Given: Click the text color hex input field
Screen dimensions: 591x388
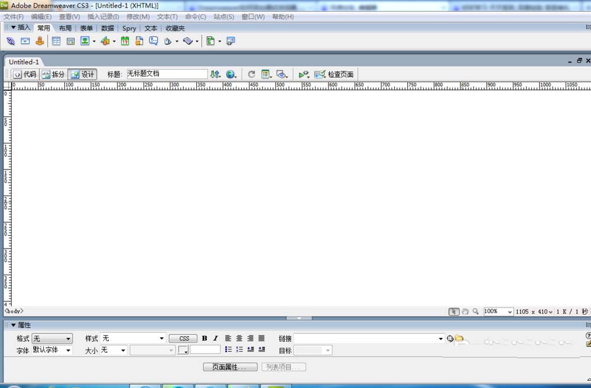Looking at the screenshot, I should [206, 350].
